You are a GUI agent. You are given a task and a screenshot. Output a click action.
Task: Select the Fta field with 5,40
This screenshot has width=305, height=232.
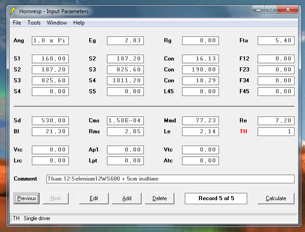[x=276, y=40]
